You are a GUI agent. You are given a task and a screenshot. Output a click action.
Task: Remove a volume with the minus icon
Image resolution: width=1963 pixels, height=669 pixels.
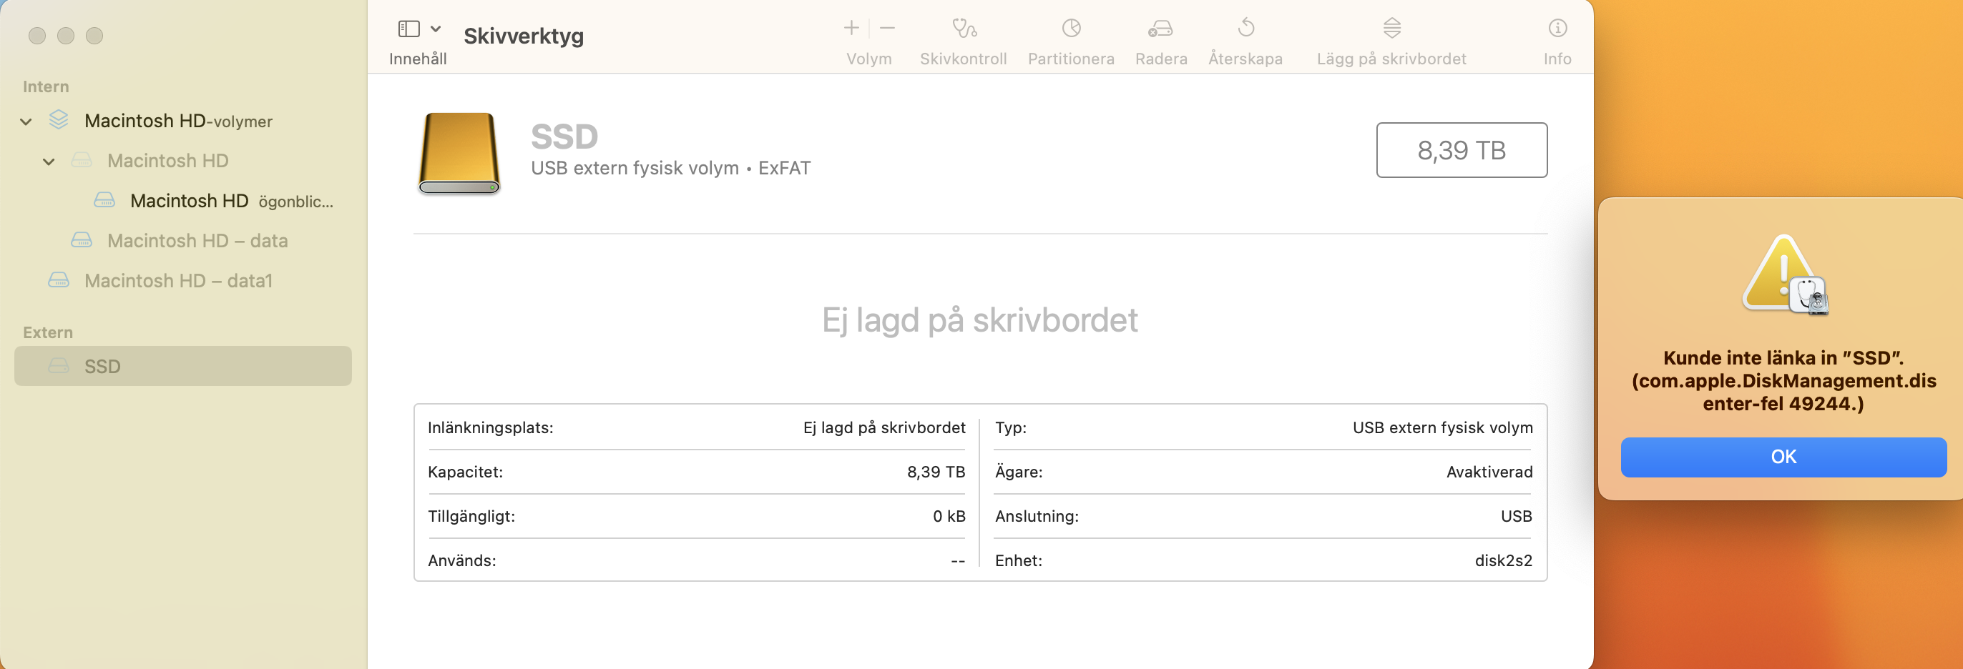(x=887, y=28)
